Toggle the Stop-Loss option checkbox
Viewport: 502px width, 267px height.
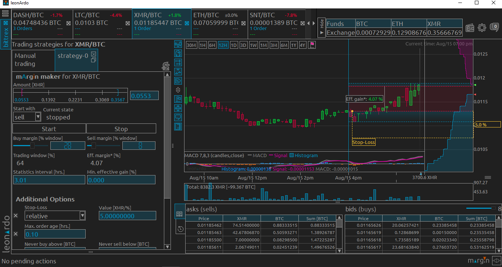tap(16, 216)
